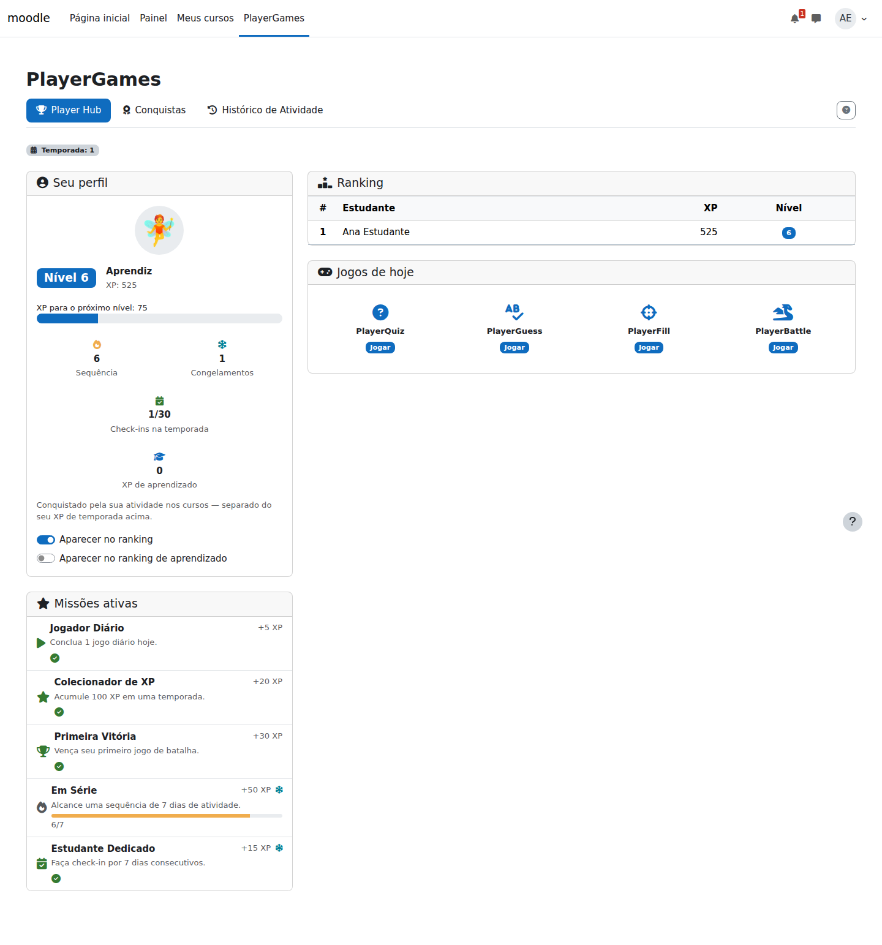Screen dimensions: 882x945
Task: Click the floating question mark help button
Action: [852, 522]
